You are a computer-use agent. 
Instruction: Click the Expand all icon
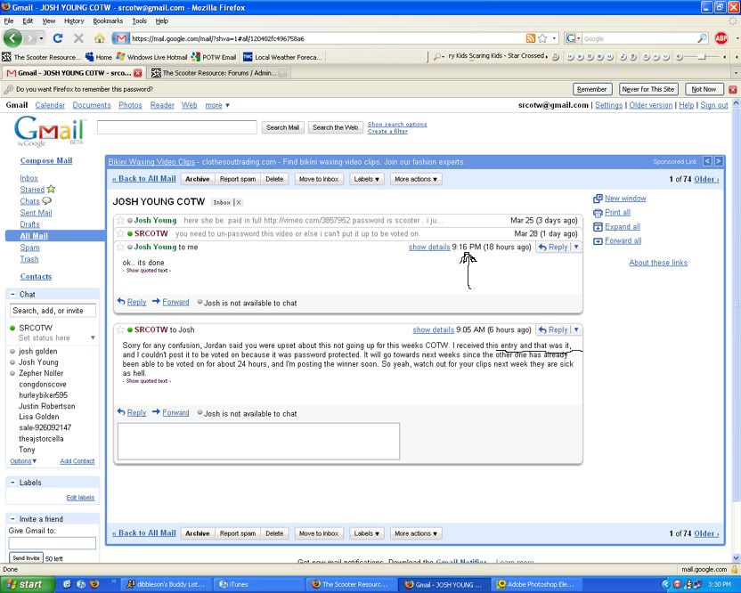[598, 226]
